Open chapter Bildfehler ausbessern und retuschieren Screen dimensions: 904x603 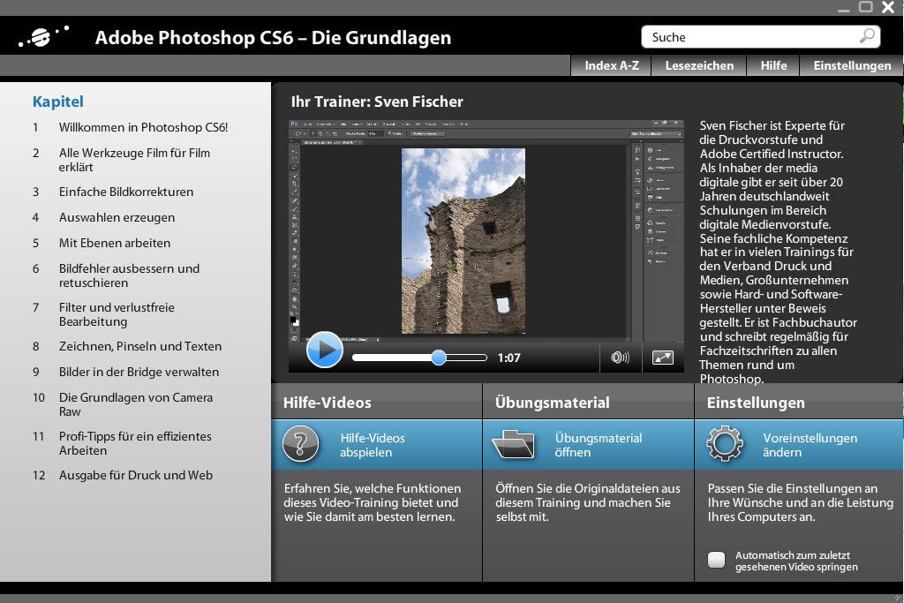[x=129, y=275]
